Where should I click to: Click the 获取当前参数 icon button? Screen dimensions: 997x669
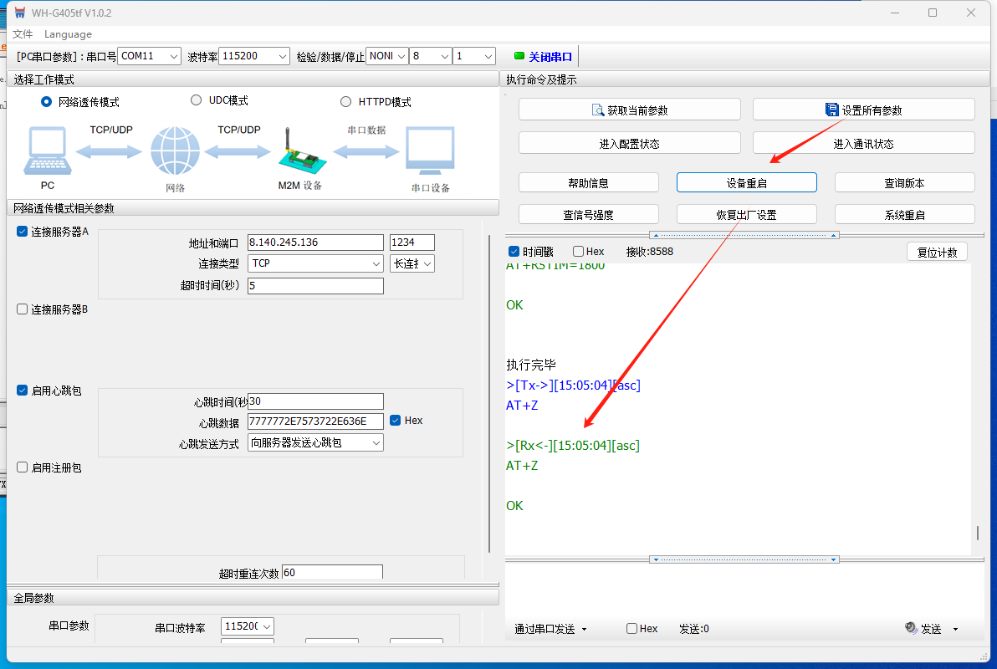point(598,110)
